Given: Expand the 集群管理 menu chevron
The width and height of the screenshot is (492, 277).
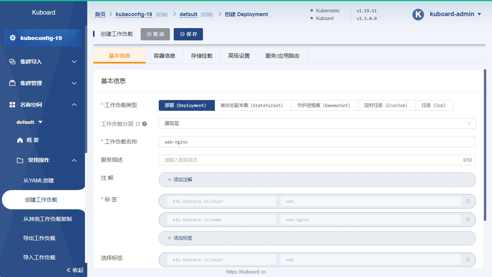Looking at the screenshot, I should (x=74, y=83).
